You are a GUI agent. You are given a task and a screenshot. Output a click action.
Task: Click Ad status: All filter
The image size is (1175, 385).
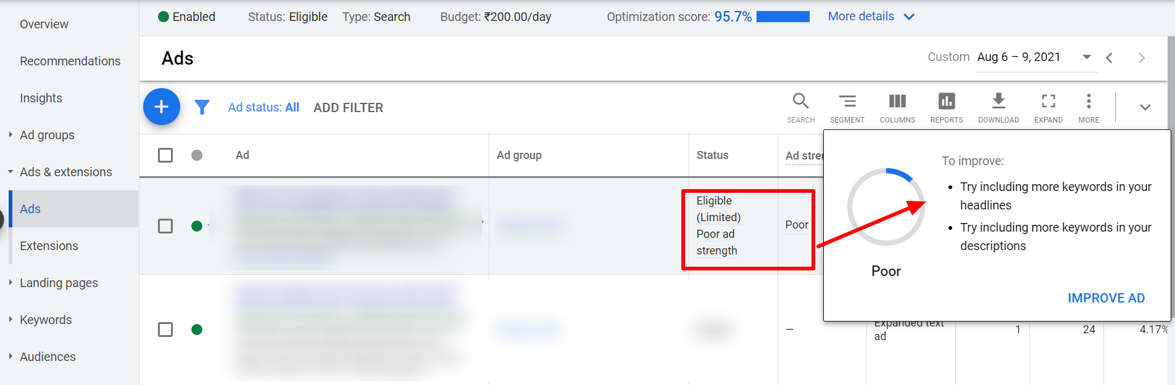[x=264, y=107]
